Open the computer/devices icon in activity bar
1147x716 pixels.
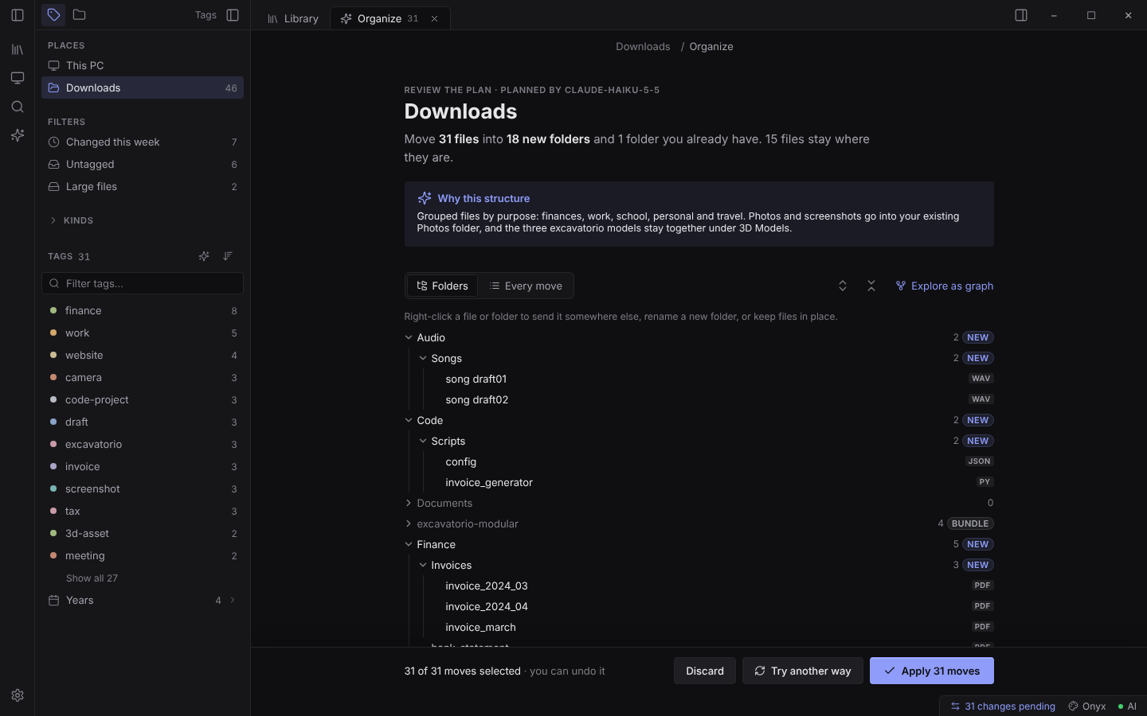[x=18, y=78]
